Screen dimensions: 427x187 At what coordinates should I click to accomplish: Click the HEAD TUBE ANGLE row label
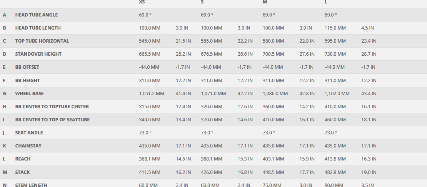36,15
